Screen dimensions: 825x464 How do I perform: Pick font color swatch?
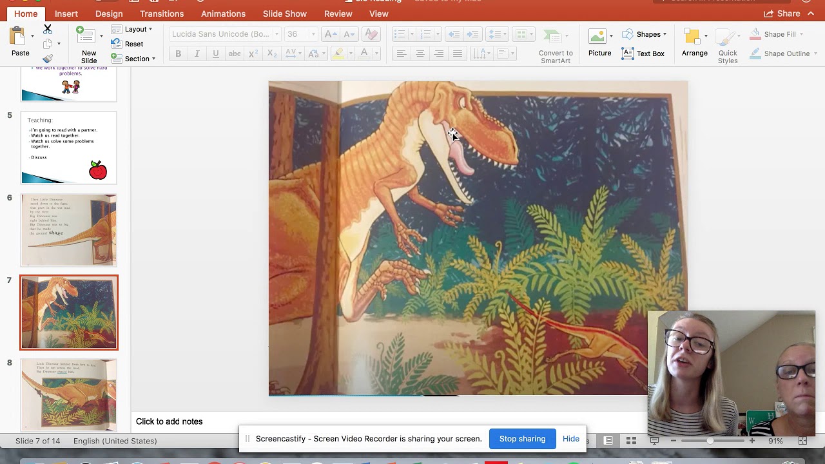(x=364, y=53)
